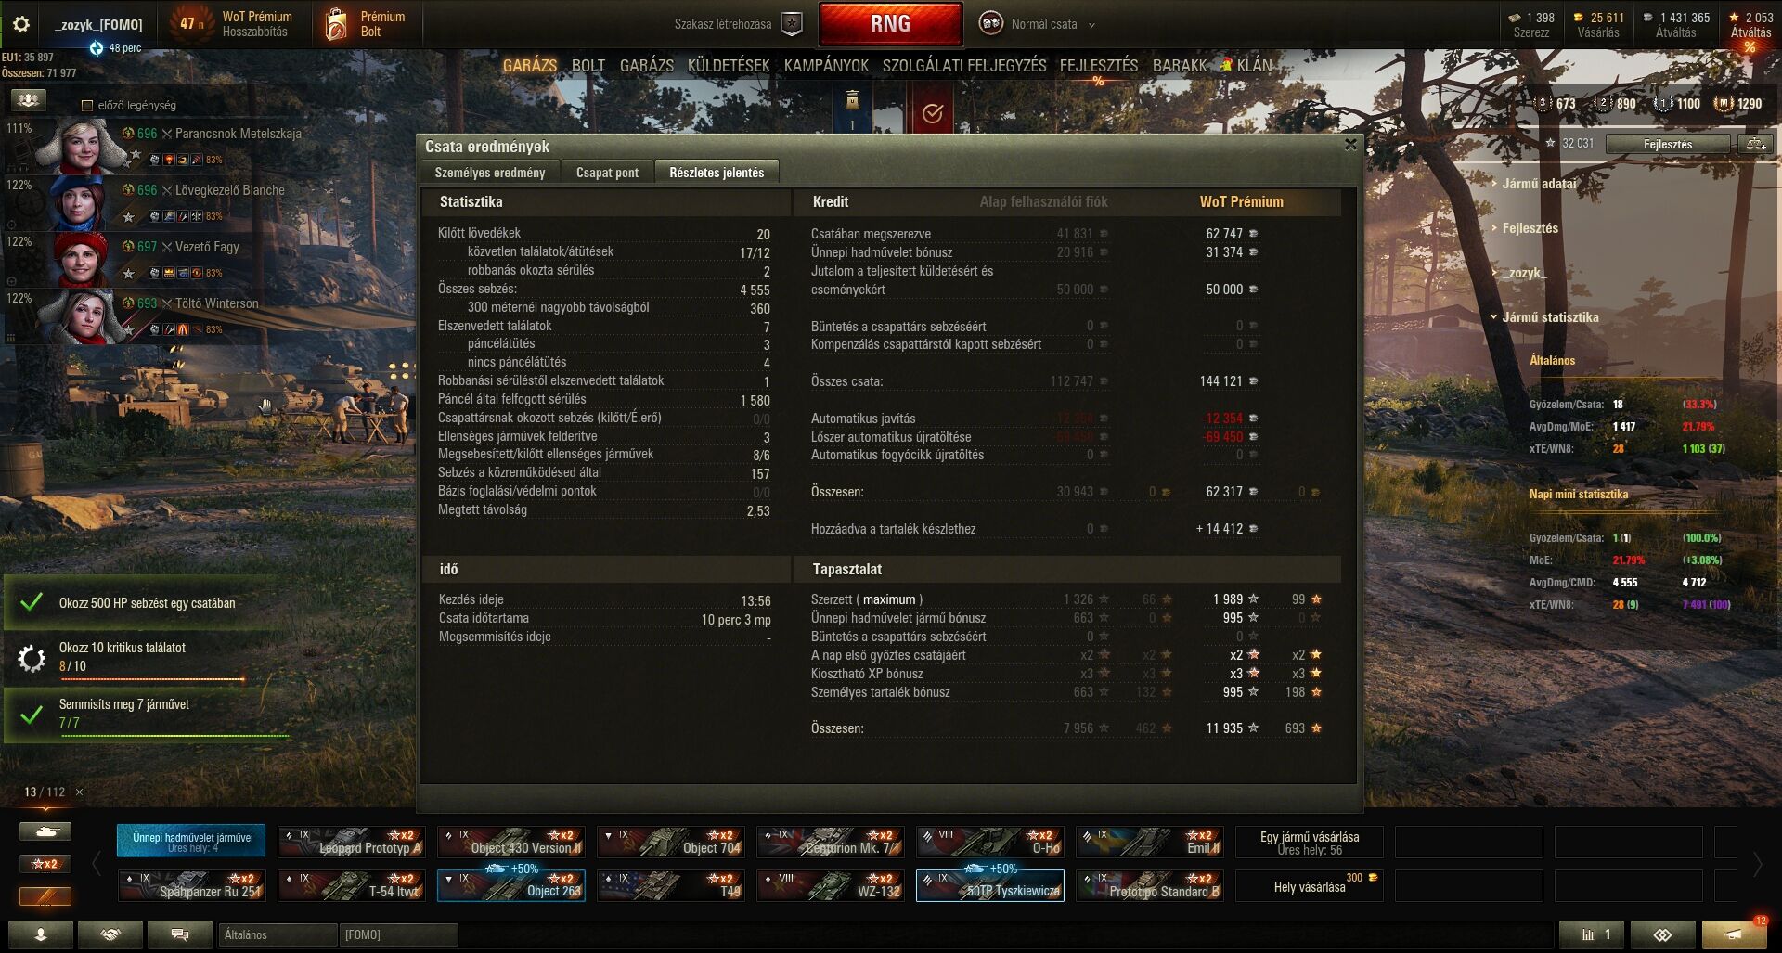
Task: Open the BARAKK menu
Action: point(1180,65)
